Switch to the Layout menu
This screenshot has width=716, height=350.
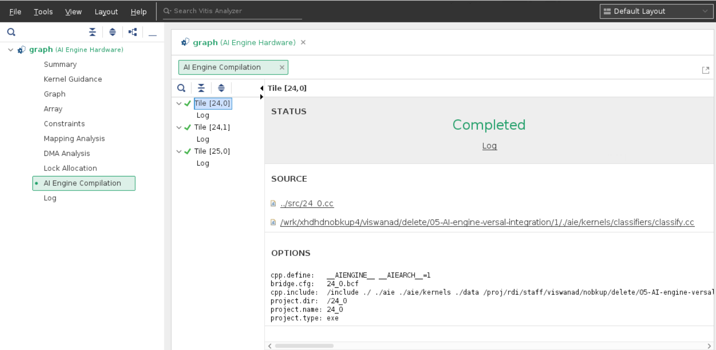tap(106, 11)
